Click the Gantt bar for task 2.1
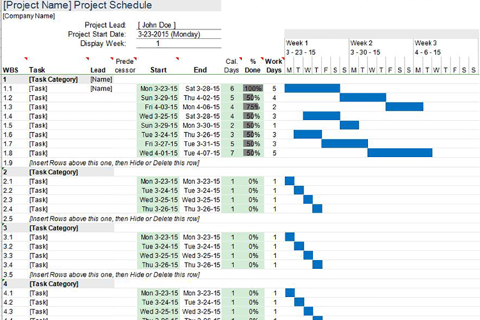 click(289, 181)
